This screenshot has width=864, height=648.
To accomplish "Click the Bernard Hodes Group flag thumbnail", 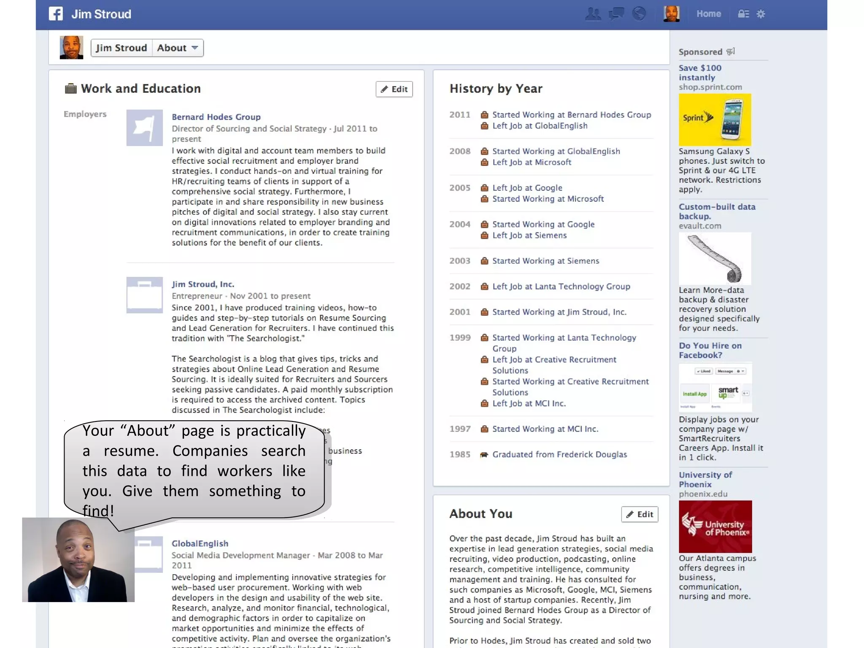I will pyautogui.click(x=144, y=128).
